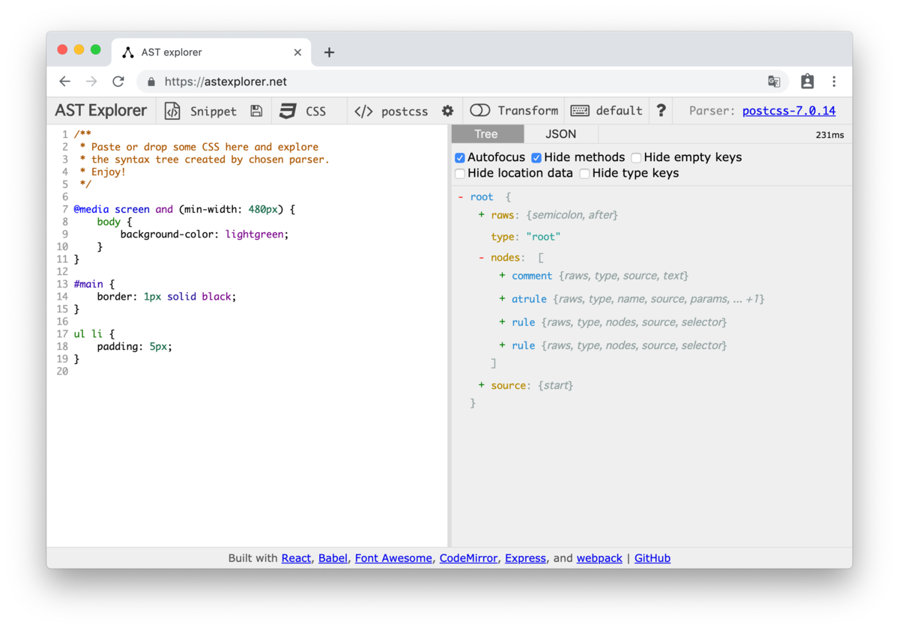Expand the comment node
Viewport: 899px width, 630px height.
(502, 276)
